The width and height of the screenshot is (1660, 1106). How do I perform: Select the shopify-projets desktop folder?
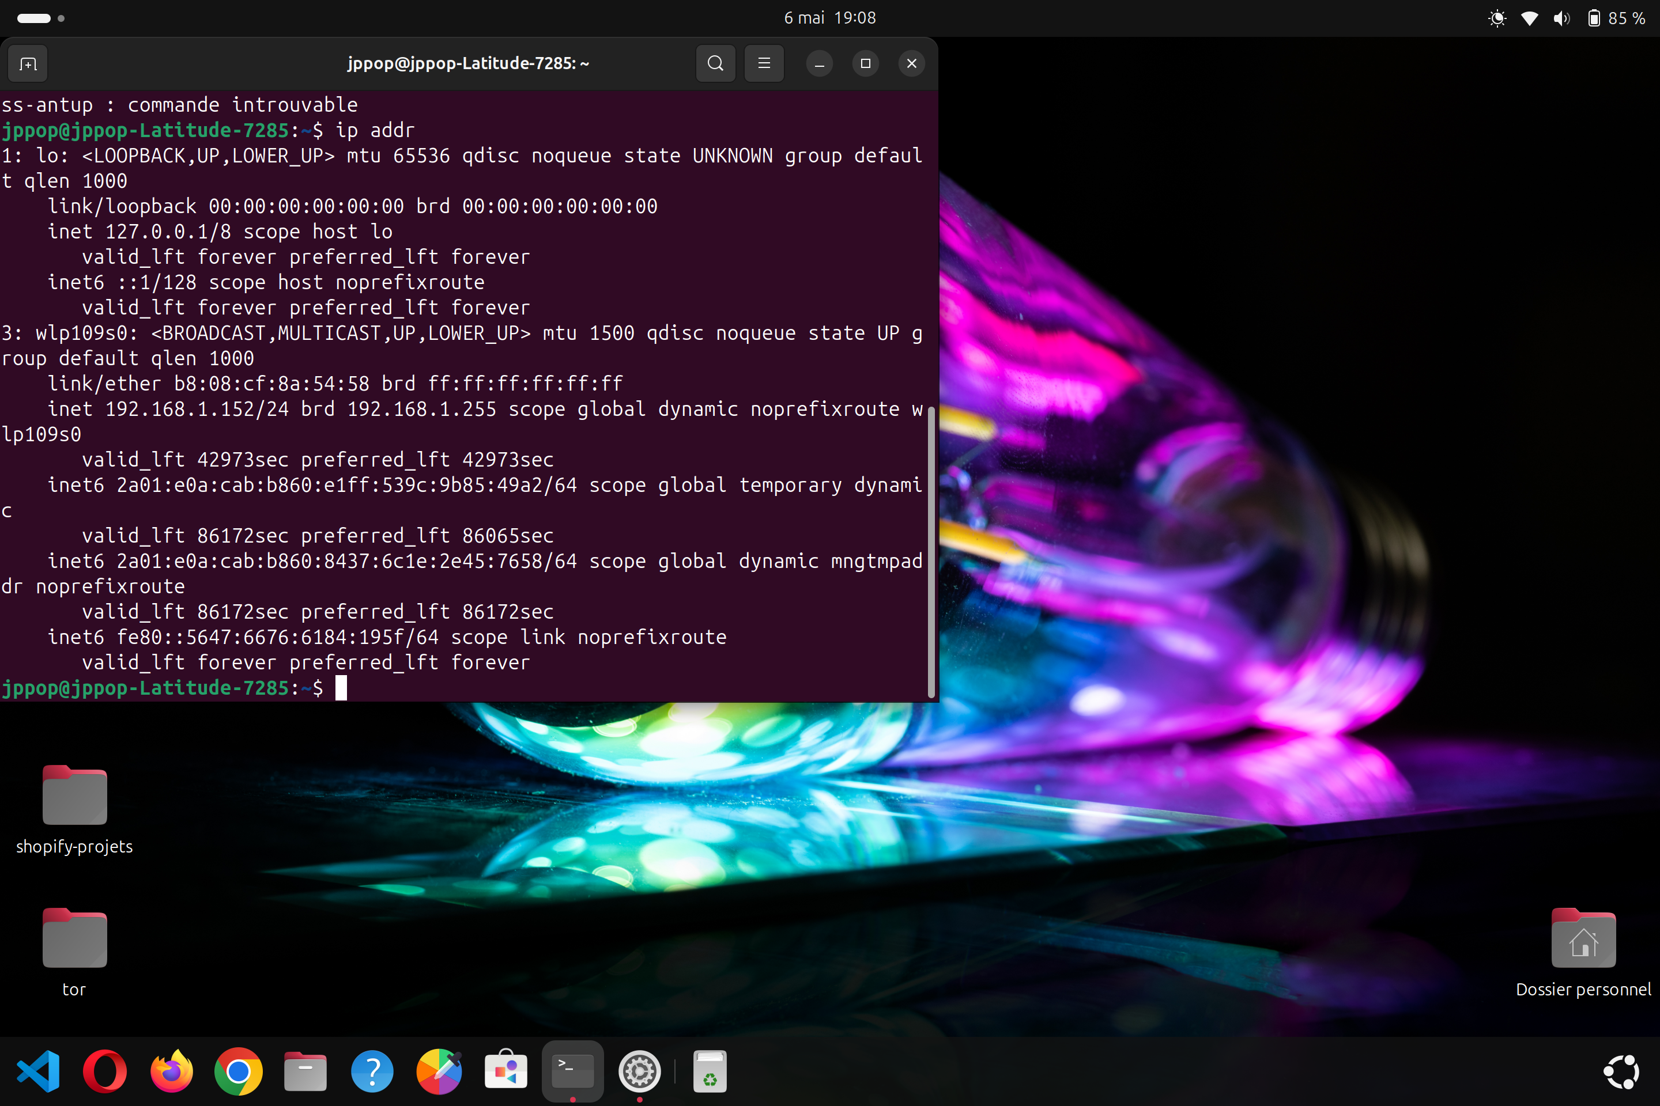coord(74,810)
